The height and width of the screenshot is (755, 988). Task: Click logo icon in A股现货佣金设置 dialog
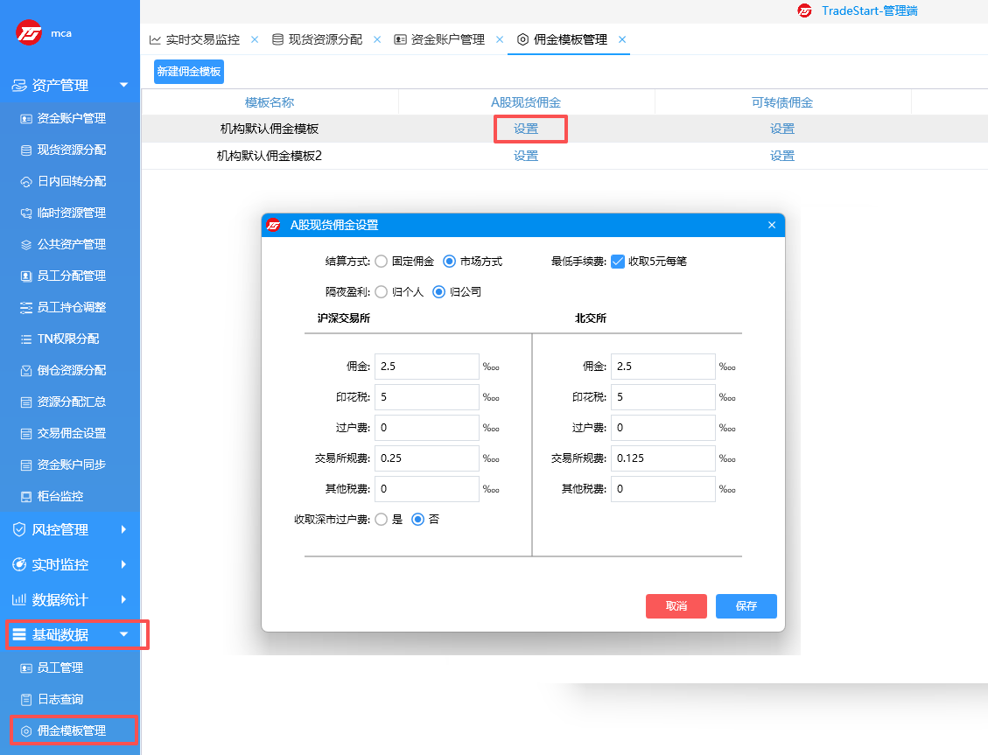tap(273, 225)
